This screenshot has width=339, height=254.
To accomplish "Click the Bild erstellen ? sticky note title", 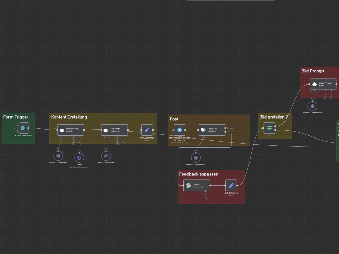I will coord(274,117).
